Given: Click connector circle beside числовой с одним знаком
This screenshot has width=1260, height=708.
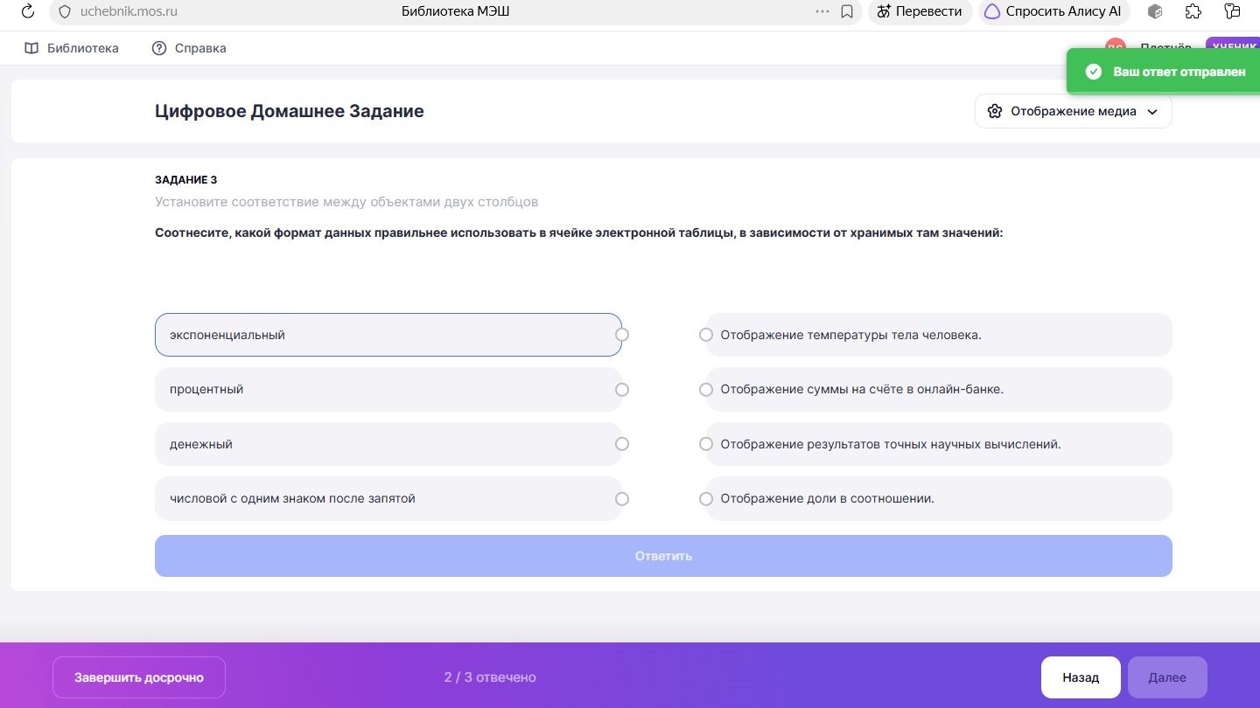Looking at the screenshot, I should [x=622, y=499].
